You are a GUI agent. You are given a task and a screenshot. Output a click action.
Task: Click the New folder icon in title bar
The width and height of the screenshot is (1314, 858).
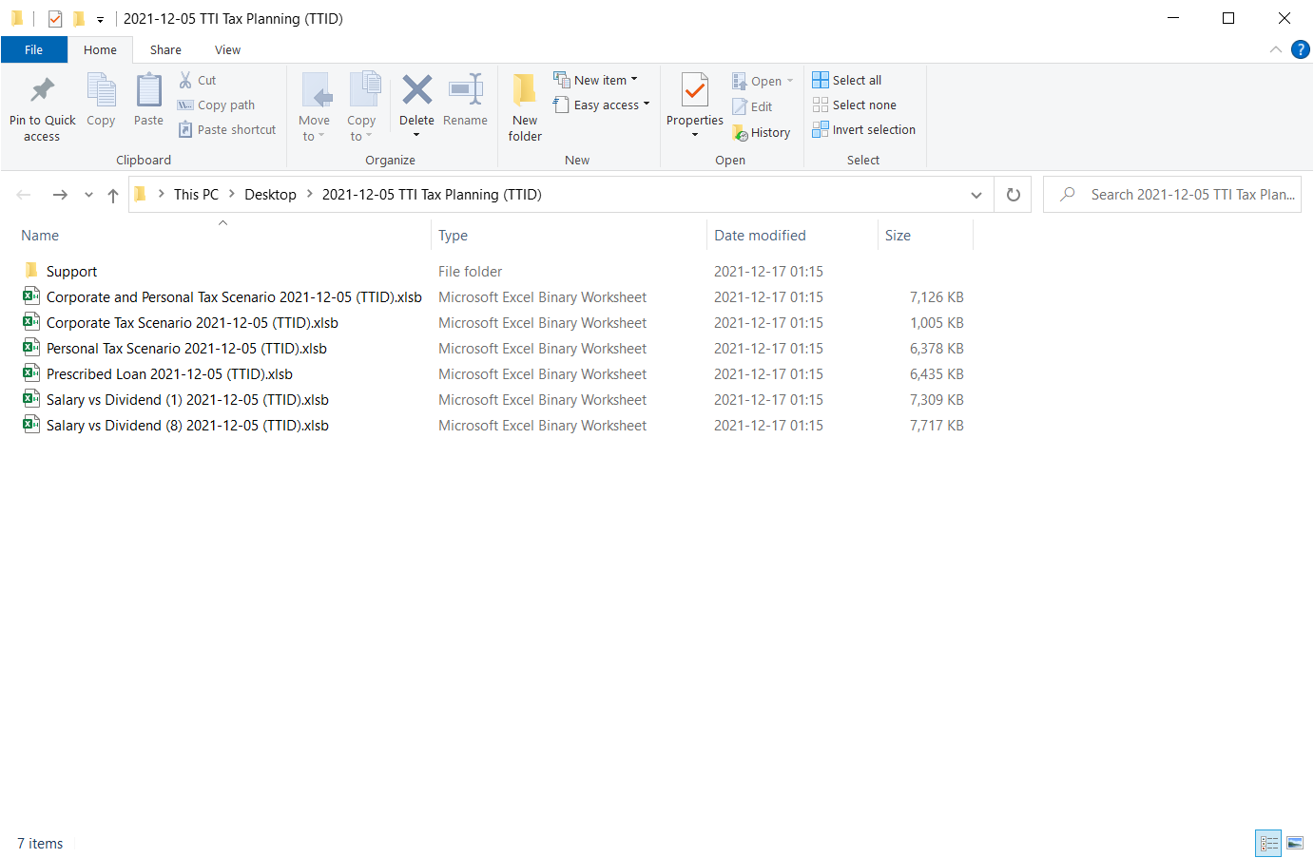click(x=79, y=18)
